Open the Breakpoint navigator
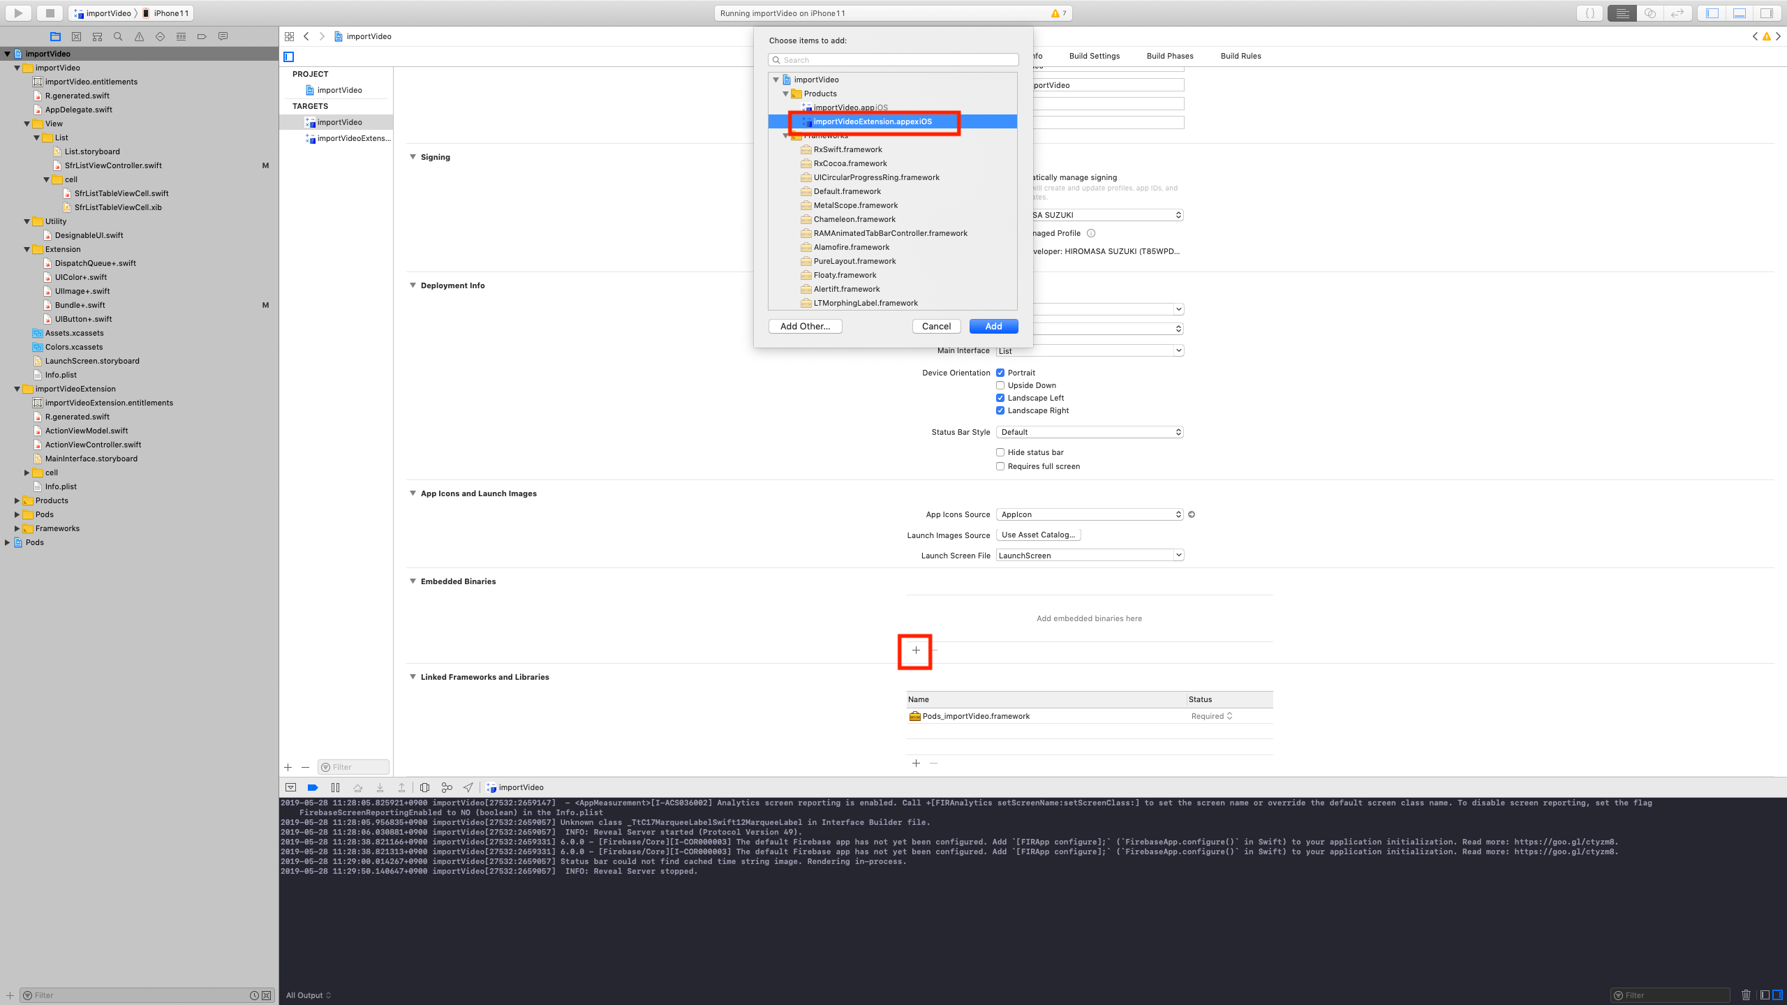The width and height of the screenshot is (1787, 1005). tap(202, 36)
